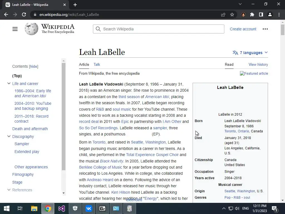
Task: Open the ENG language indicator
Action: 245,208
